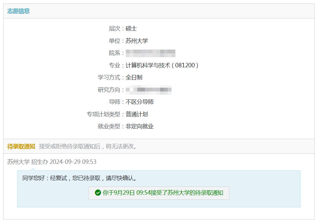Viewport: 318px width, 222px height.
Task: Select the 单位 value 苏州大学
Action: click(x=137, y=41)
